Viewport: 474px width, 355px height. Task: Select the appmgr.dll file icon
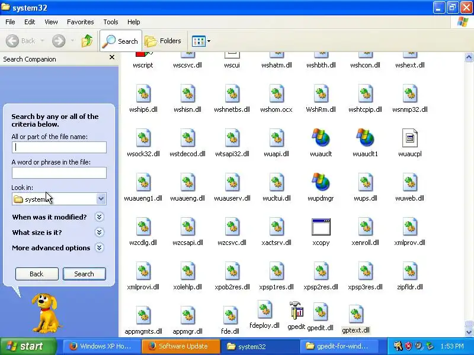(187, 315)
